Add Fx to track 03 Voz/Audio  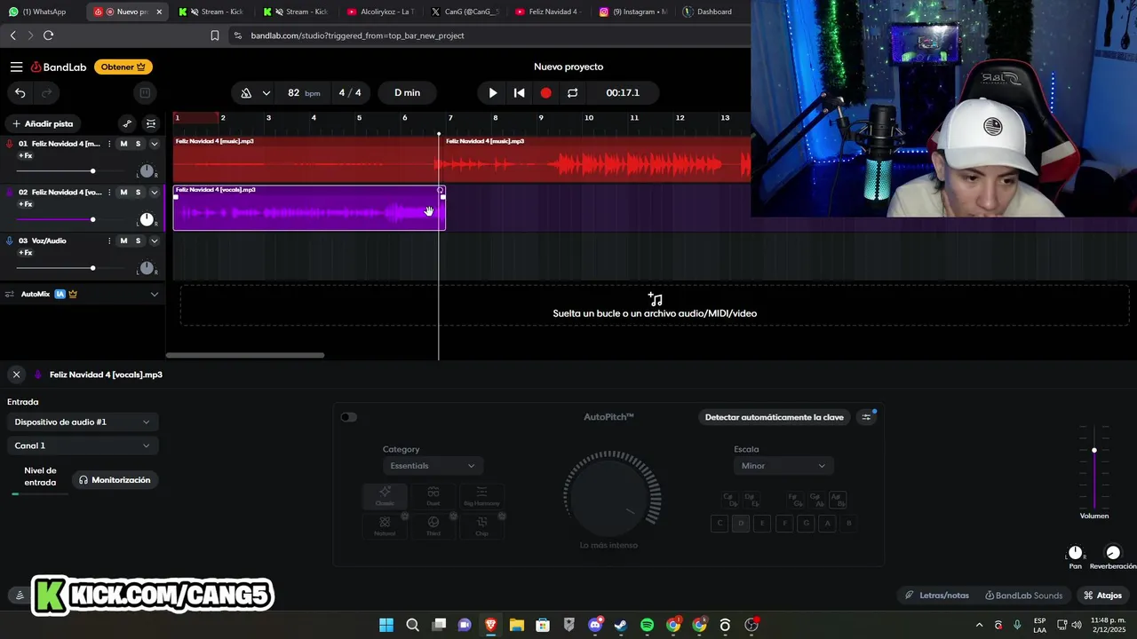pos(26,253)
